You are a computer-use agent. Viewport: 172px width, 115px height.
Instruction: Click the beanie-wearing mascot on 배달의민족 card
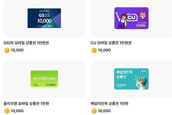141,83
